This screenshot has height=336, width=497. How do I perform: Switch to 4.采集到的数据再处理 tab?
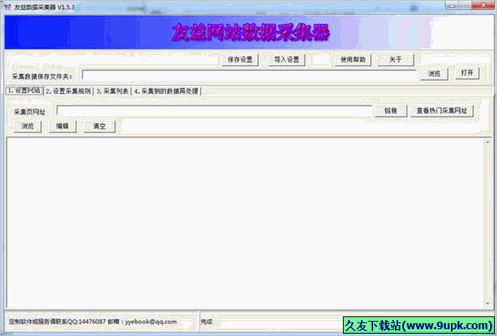(166, 91)
